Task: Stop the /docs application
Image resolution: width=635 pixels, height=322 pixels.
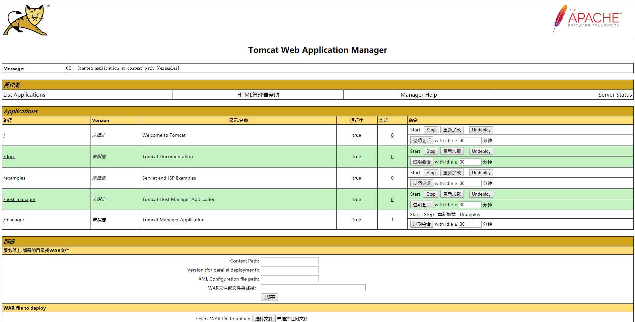Action: pos(431,151)
